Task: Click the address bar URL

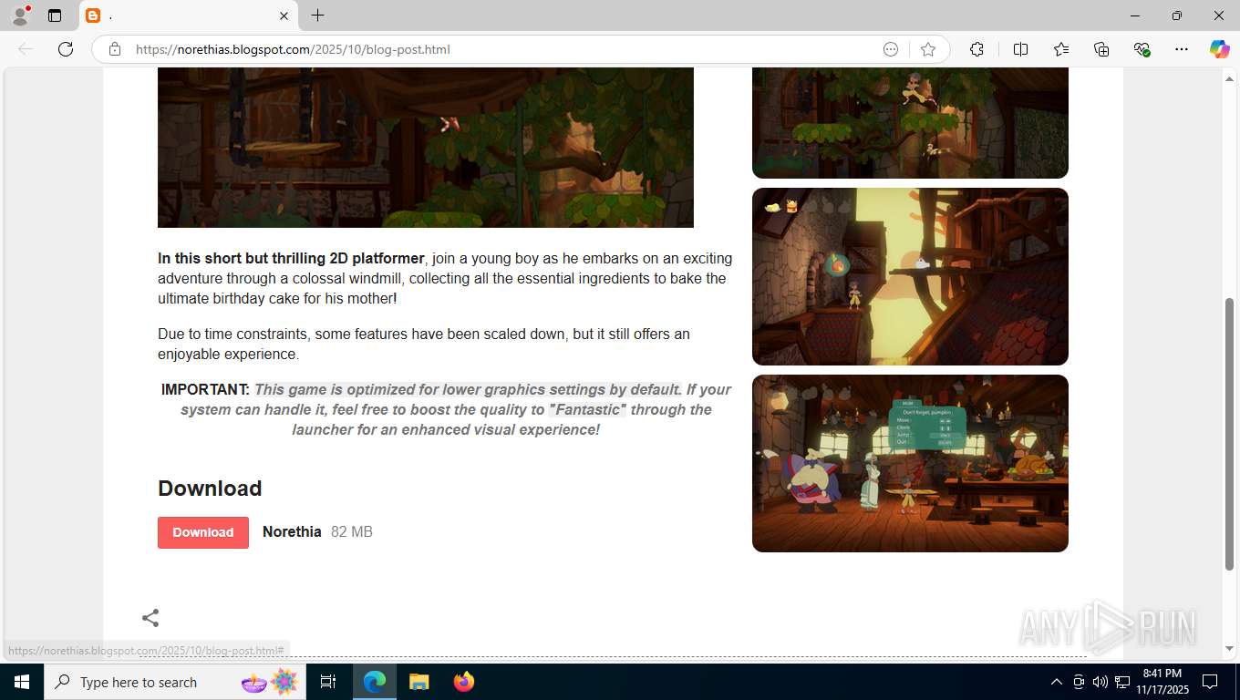Action: coord(293,49)
